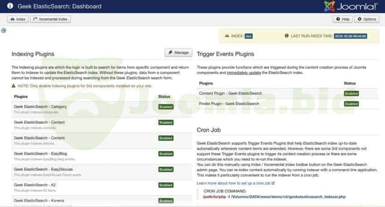Viewport: 385px width, 207px height.
Task: Toggle Enabled status for EasyDiscuss plugin
Action: (166, 169)
